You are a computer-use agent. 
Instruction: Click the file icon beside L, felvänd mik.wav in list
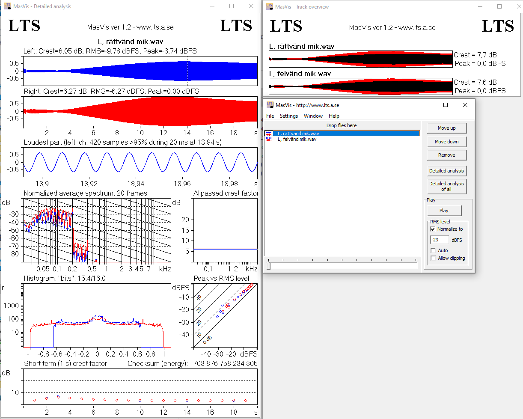tap(269, 139)
